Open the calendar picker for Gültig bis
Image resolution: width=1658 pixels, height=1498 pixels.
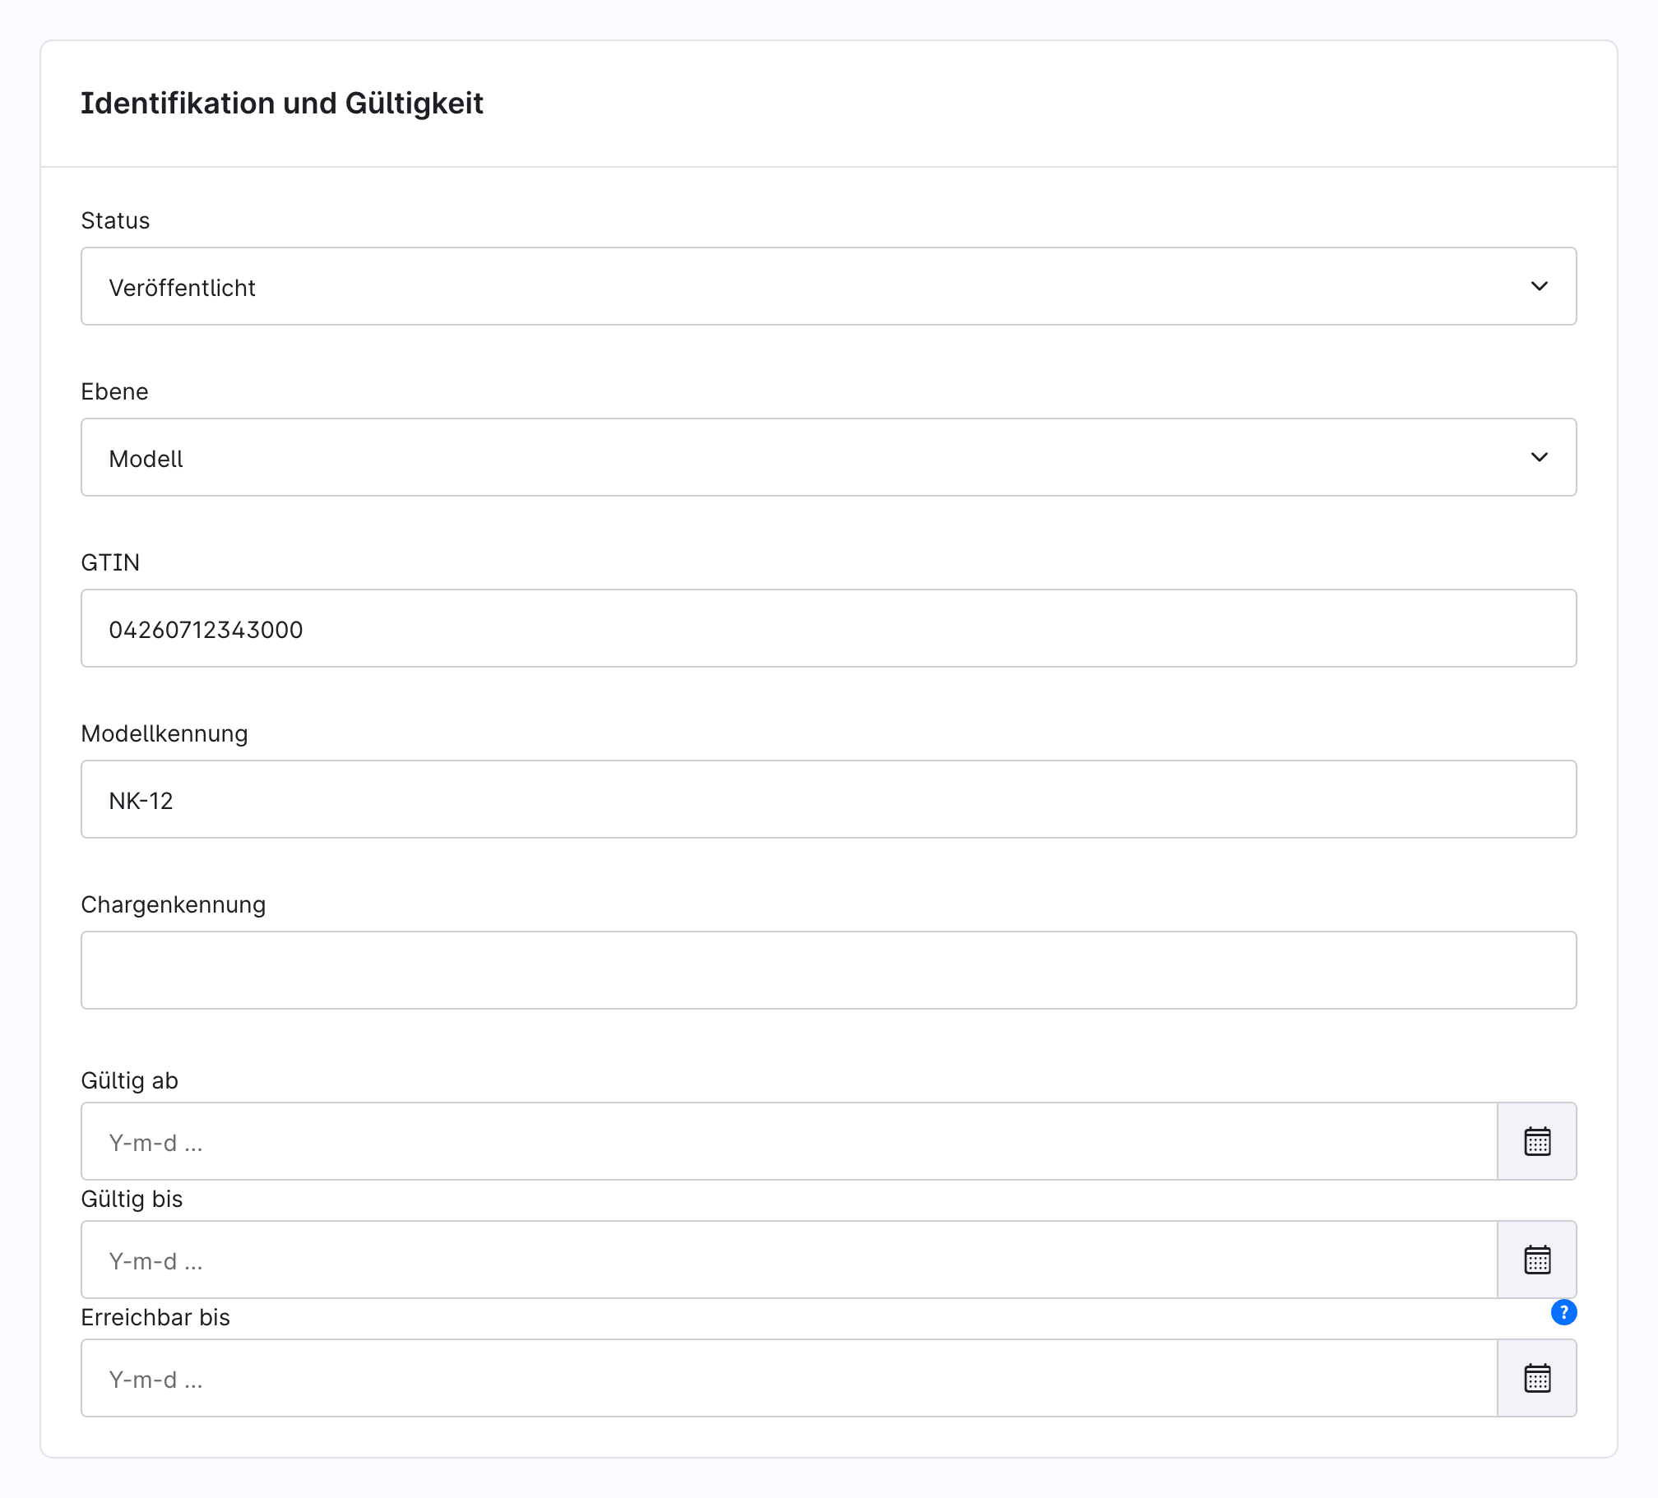[1537, 1260]
